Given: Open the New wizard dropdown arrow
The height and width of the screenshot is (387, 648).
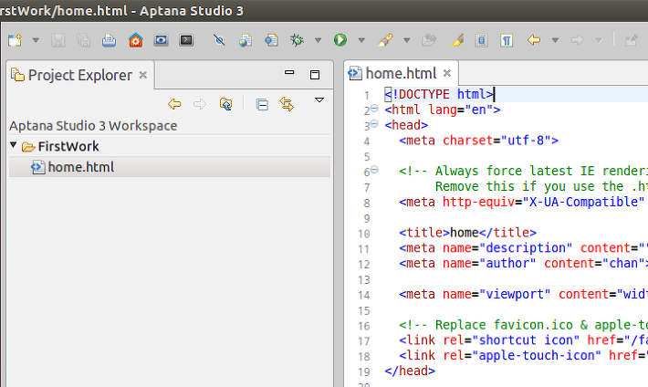Looking at the screenshot, I should (x=36, y=40).
